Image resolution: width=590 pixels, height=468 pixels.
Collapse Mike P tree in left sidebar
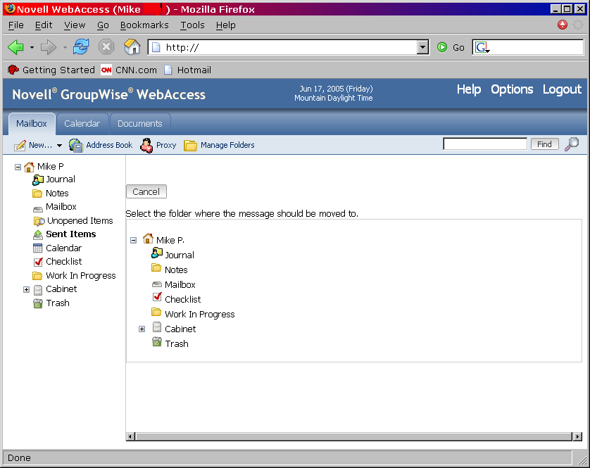(x=18, y=167)
